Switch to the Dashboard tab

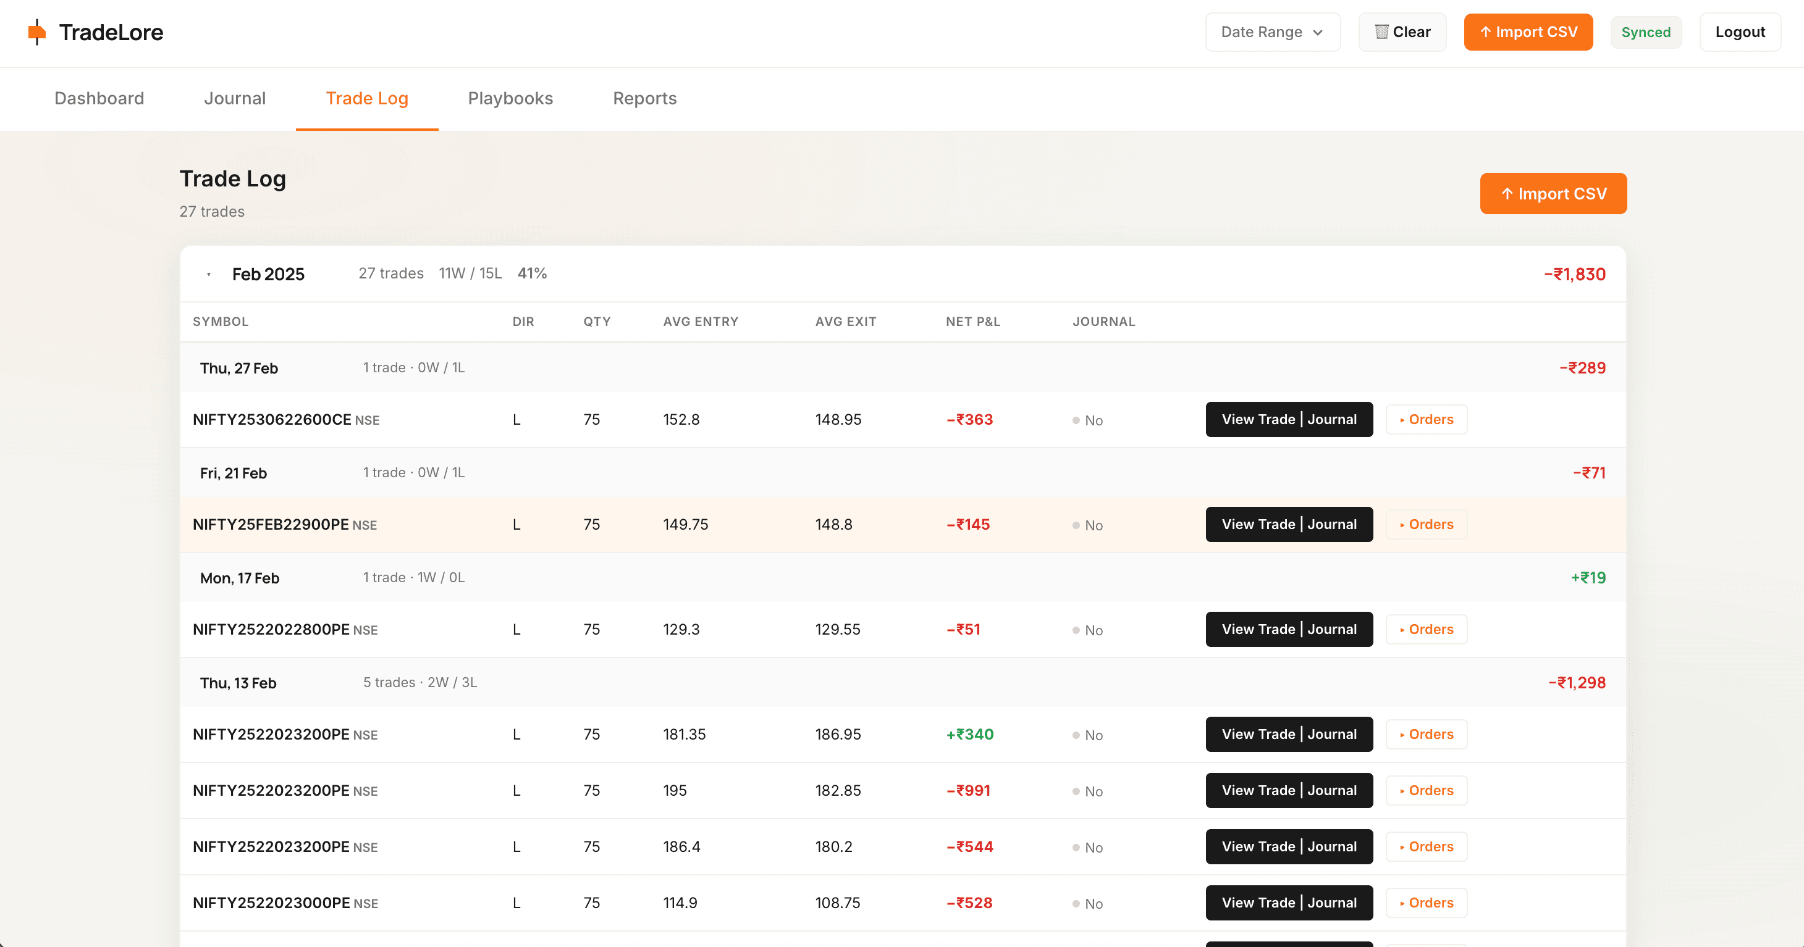[x=99, y=99]
